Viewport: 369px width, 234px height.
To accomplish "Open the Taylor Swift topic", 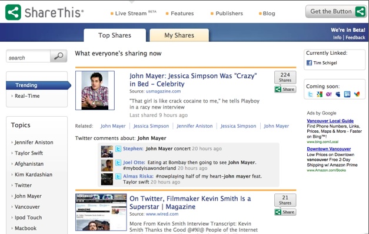I will coord(29,153).
